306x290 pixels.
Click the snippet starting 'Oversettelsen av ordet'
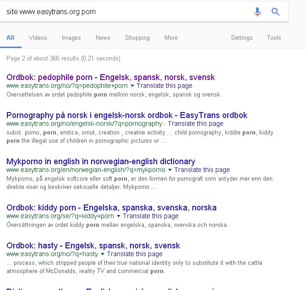(114, 95)
